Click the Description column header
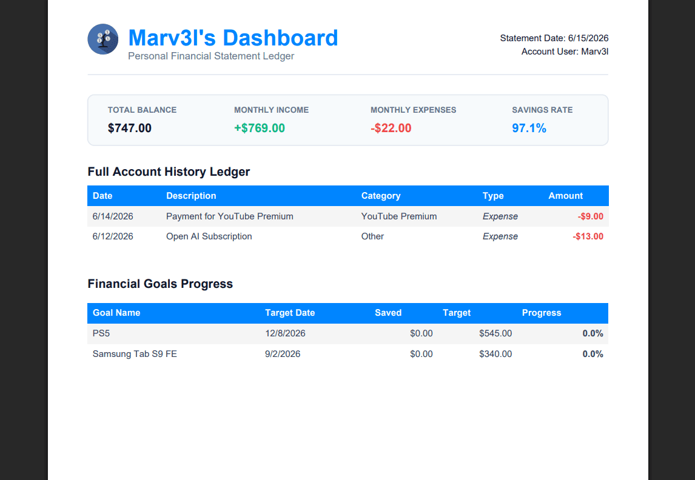695x480 pixels. [x=191, y=196]
